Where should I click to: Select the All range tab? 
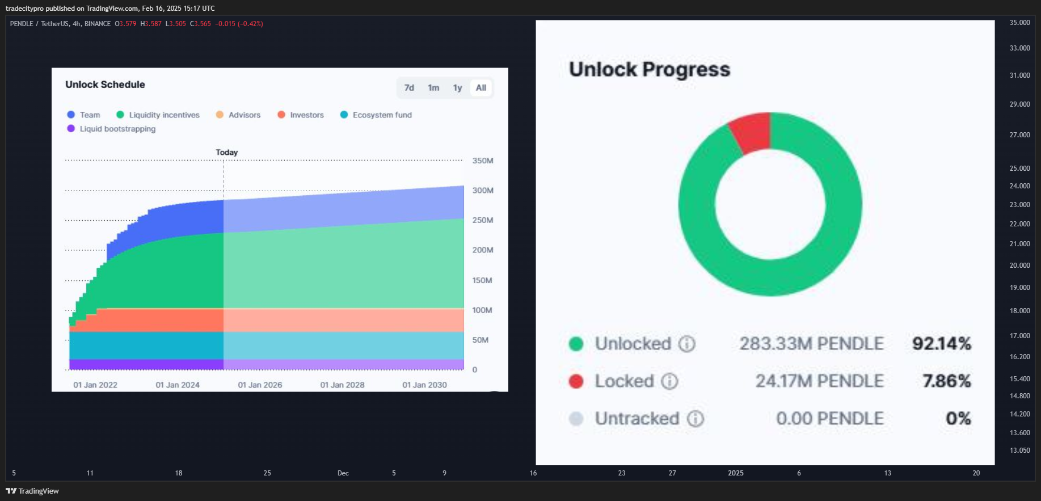(x=481, y=88)
